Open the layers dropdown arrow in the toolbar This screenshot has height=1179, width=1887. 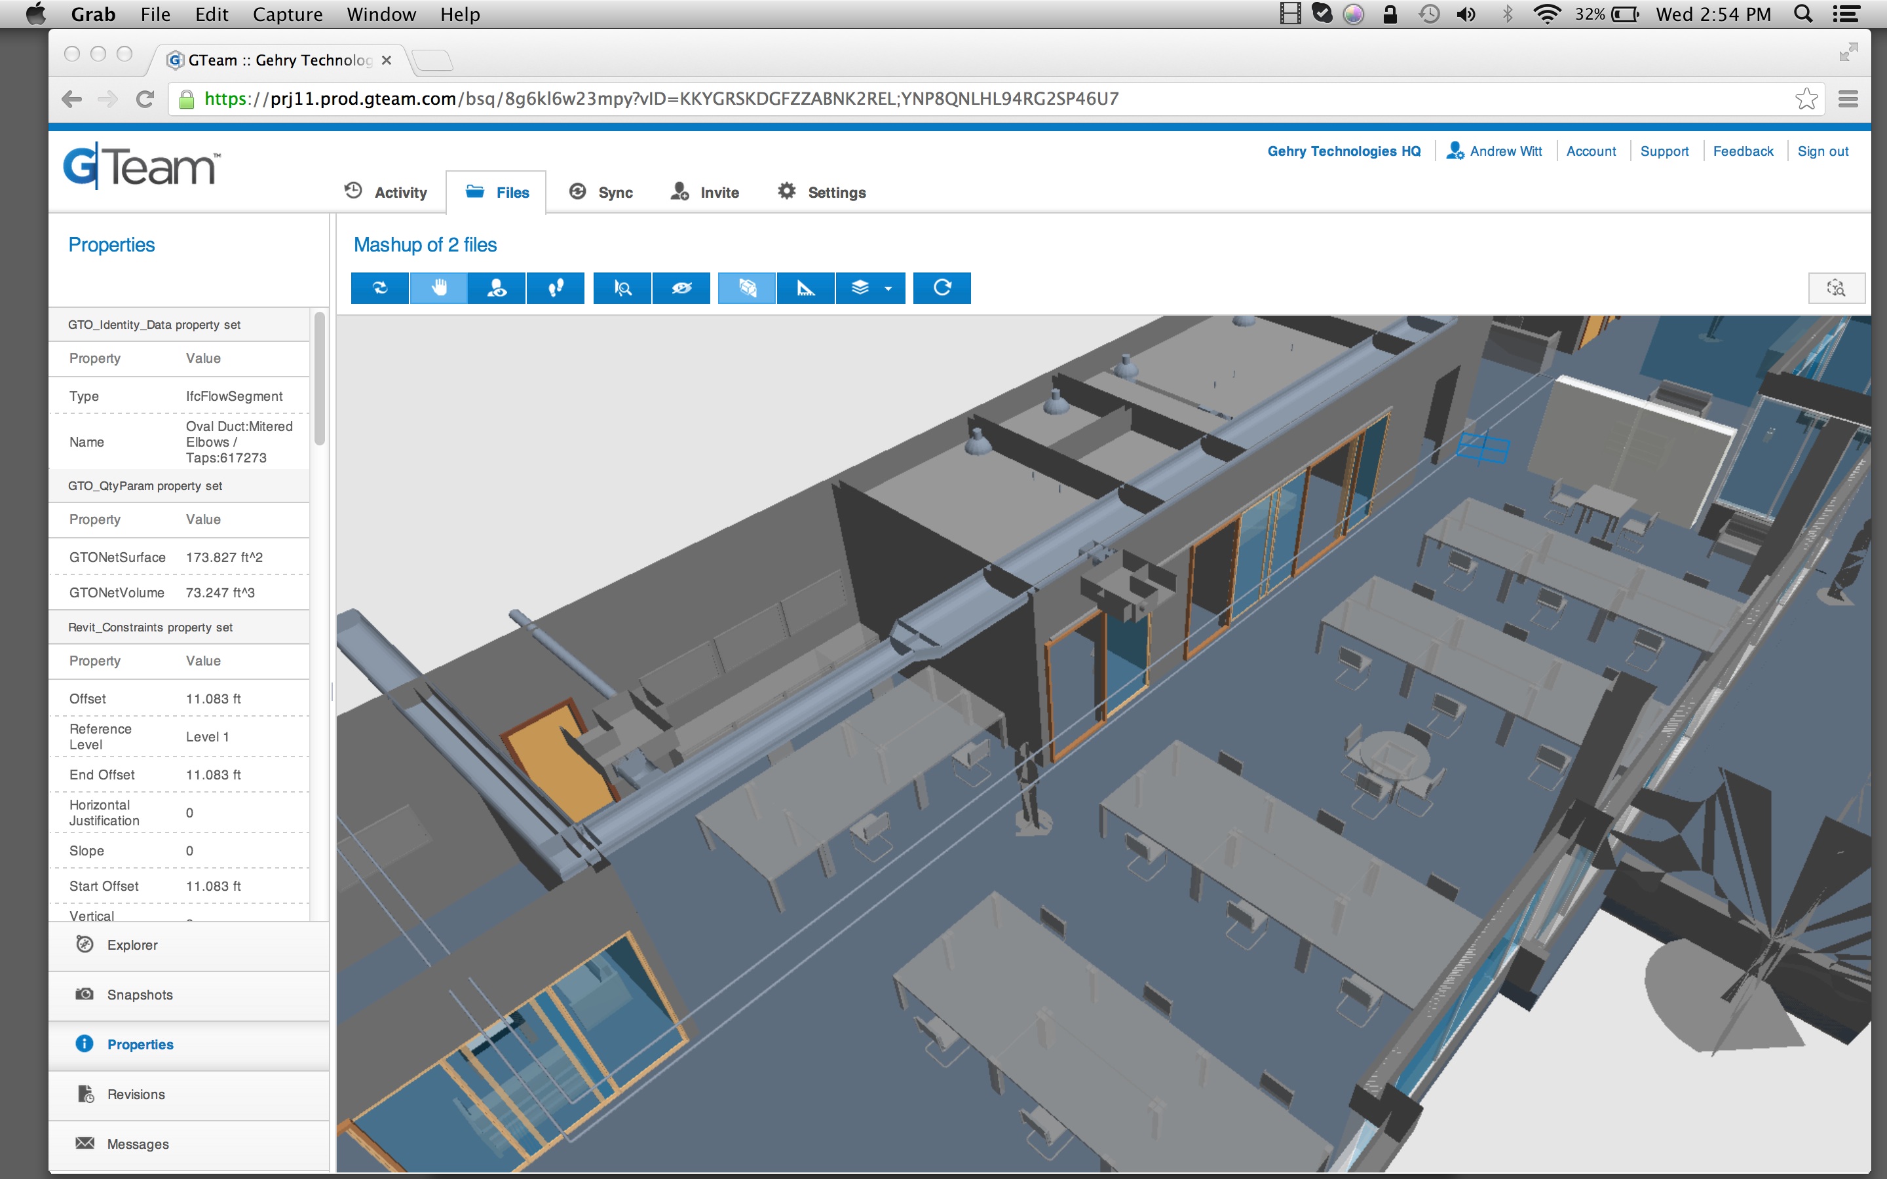click(888, 288)
